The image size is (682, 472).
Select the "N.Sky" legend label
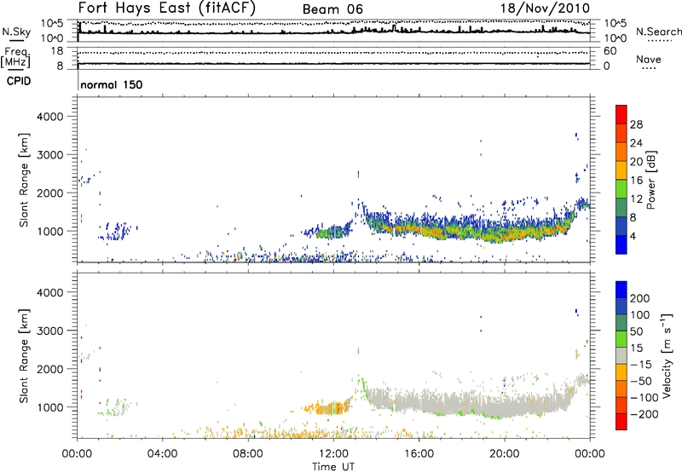click(16, 32)
